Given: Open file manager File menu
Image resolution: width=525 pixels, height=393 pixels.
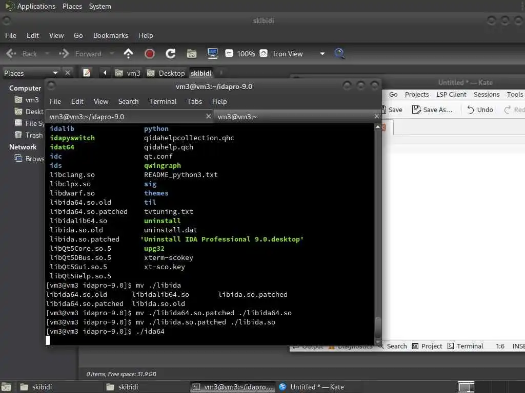Looking at the screenshot, I should [11, 35].
